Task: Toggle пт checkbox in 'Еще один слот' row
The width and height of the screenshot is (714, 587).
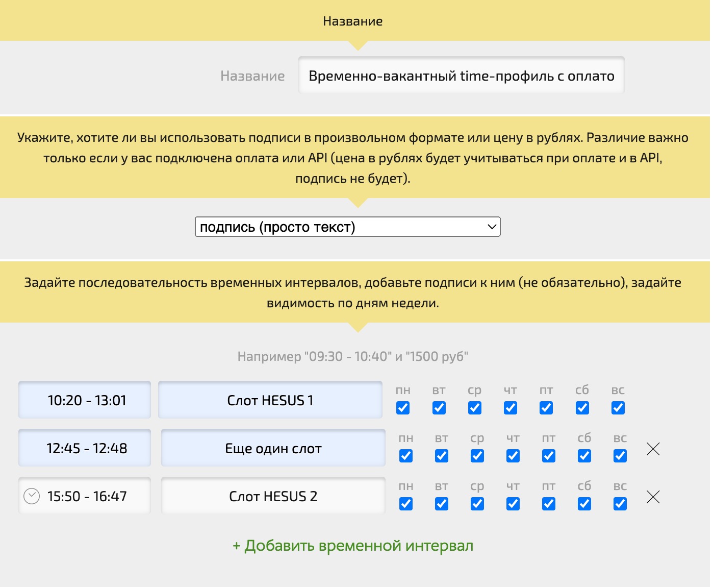Action: pos(549,456)
